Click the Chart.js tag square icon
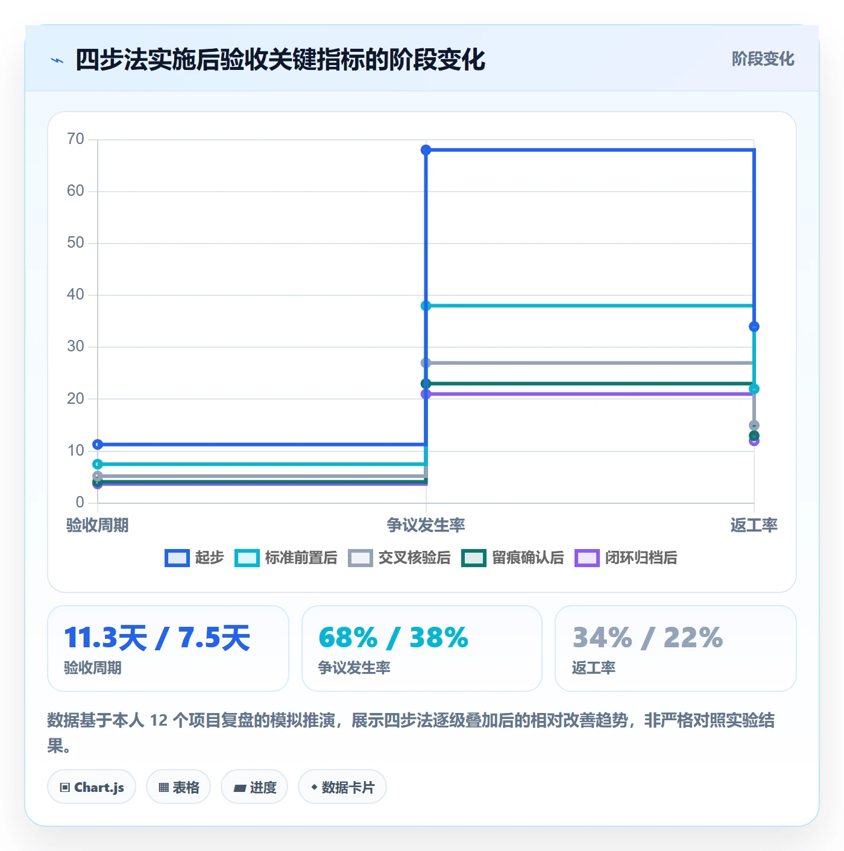 tap(65, 787)
